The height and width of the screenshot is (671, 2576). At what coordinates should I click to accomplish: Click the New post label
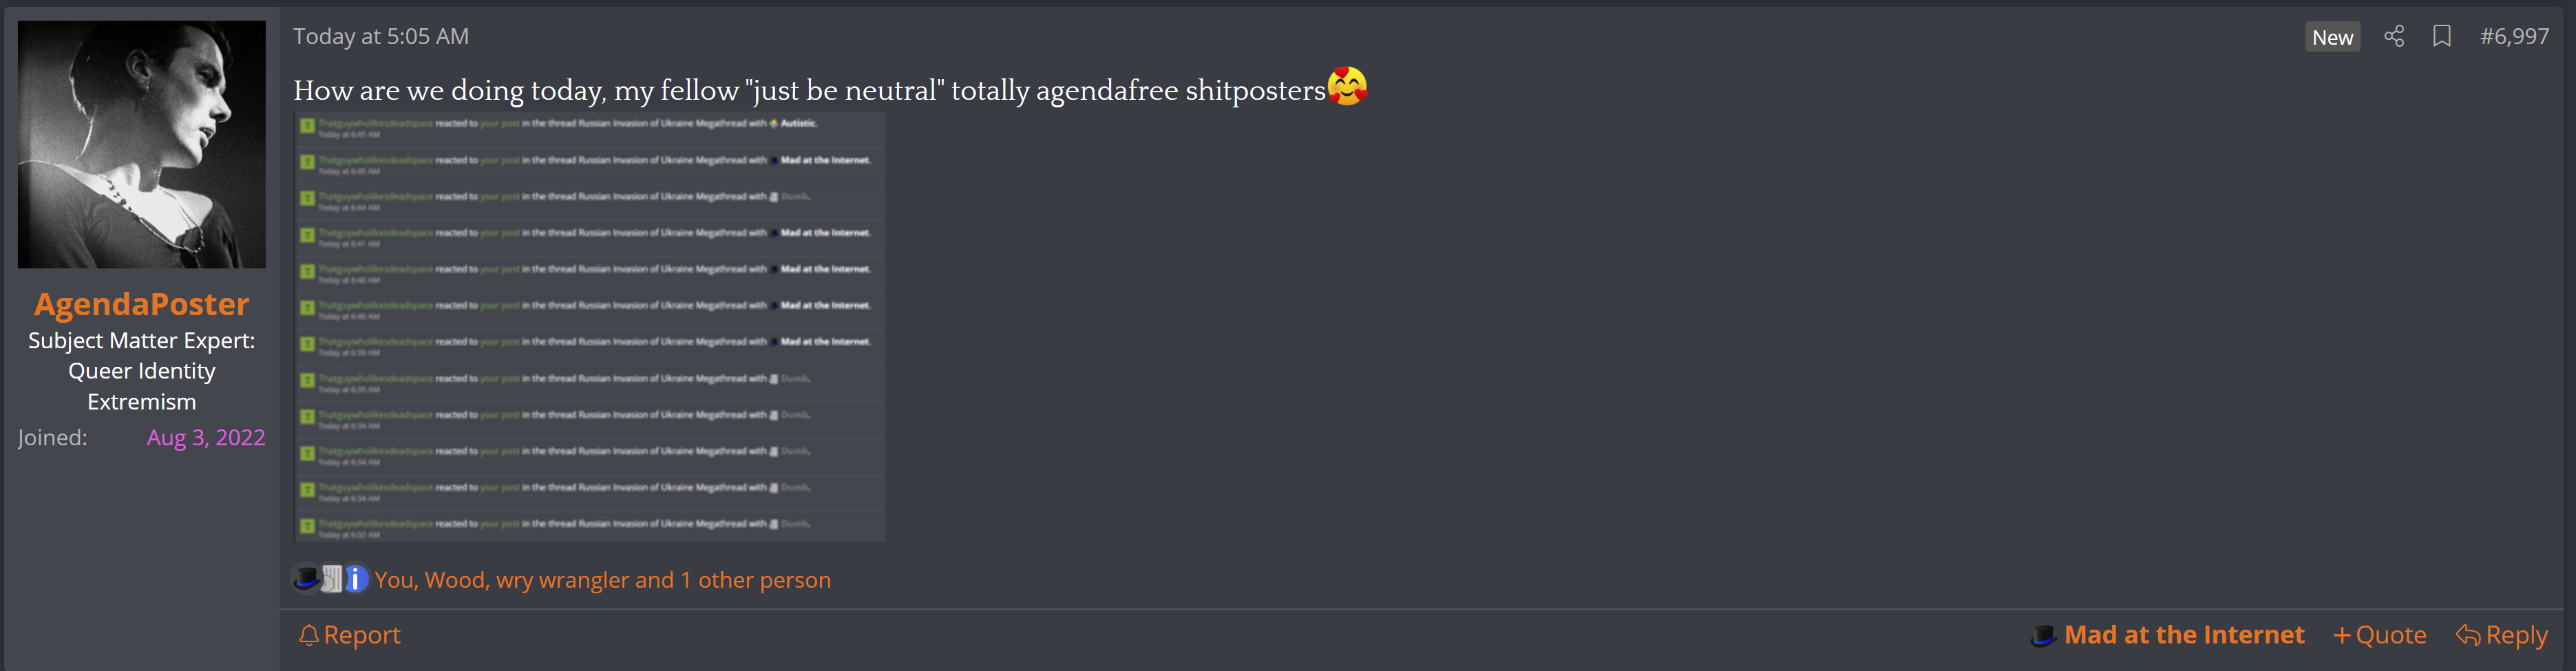point(2332,37)
